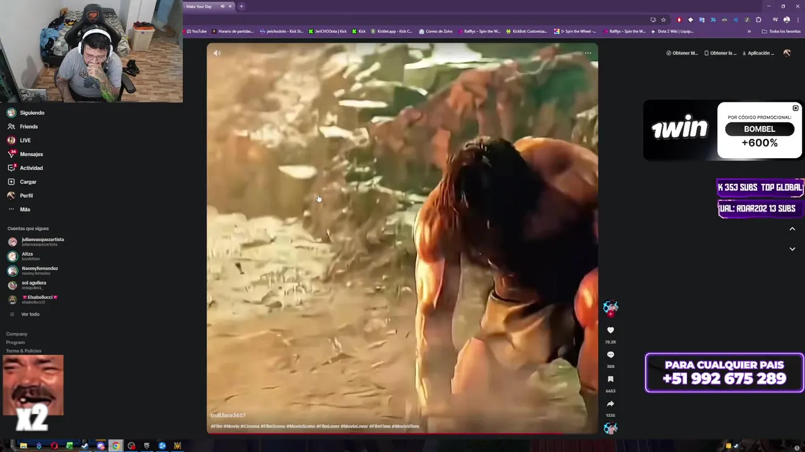Open Kicklet.app bookmark
This screenshot has height=452, width=805.
pyautogui.click(x=391, y=31)
